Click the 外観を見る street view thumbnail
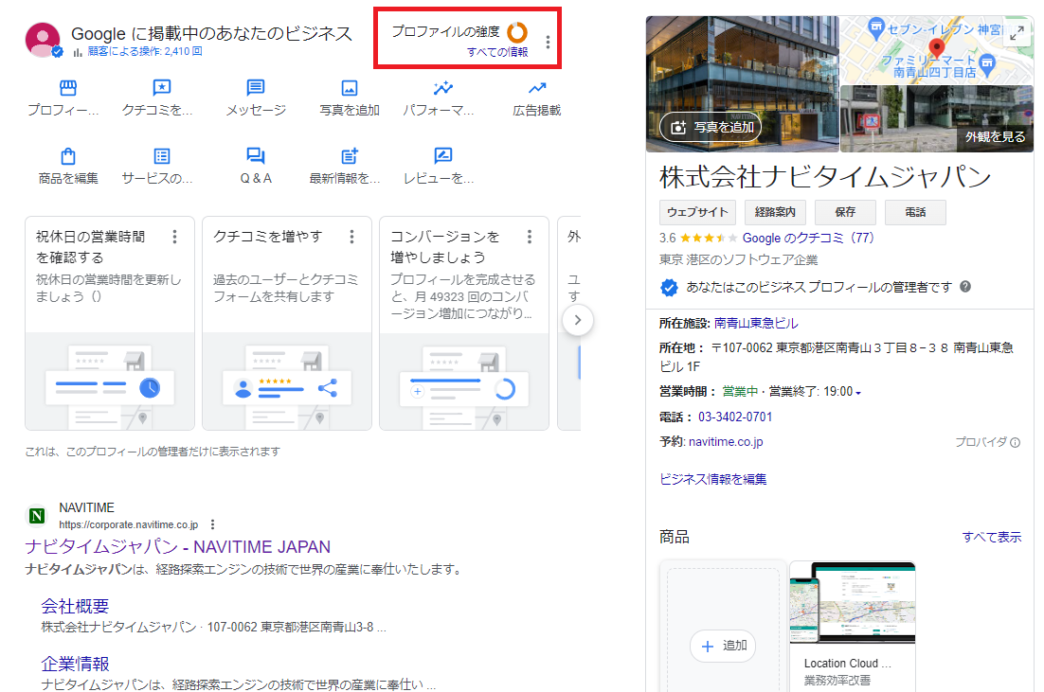This screenshot has width=1044, height=692. pyautogui.click(x=937, y=119)
